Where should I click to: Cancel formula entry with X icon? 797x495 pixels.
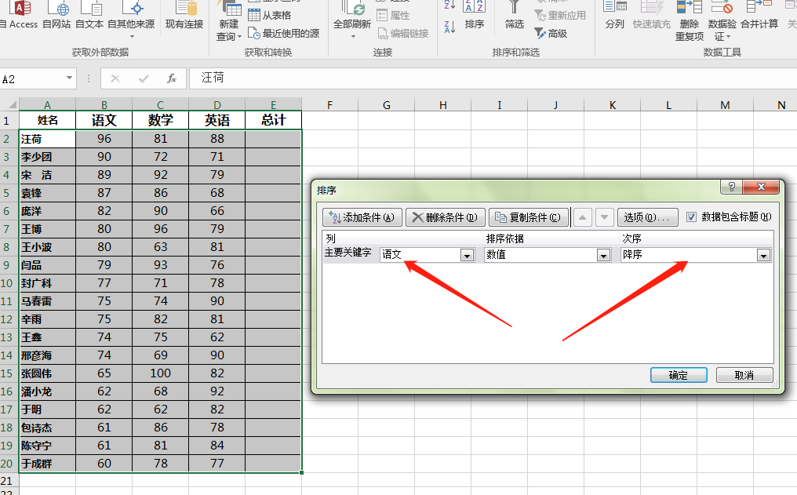coord(115,78)
